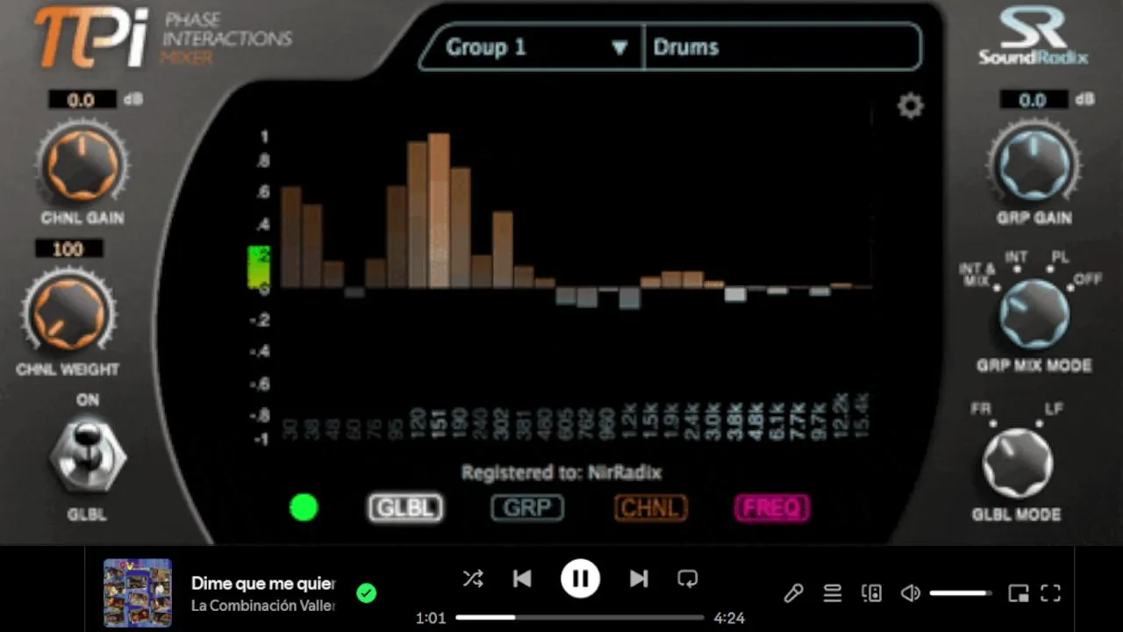Click the 1:01 elapsed time
This screenshot has width=1123, height=632.
coord(431,618)
